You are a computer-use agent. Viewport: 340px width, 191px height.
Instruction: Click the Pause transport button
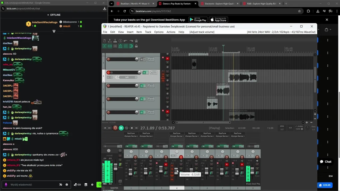[136, 128]
